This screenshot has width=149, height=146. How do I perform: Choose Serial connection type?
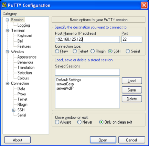pyautogui.click(x=128, y=51)
